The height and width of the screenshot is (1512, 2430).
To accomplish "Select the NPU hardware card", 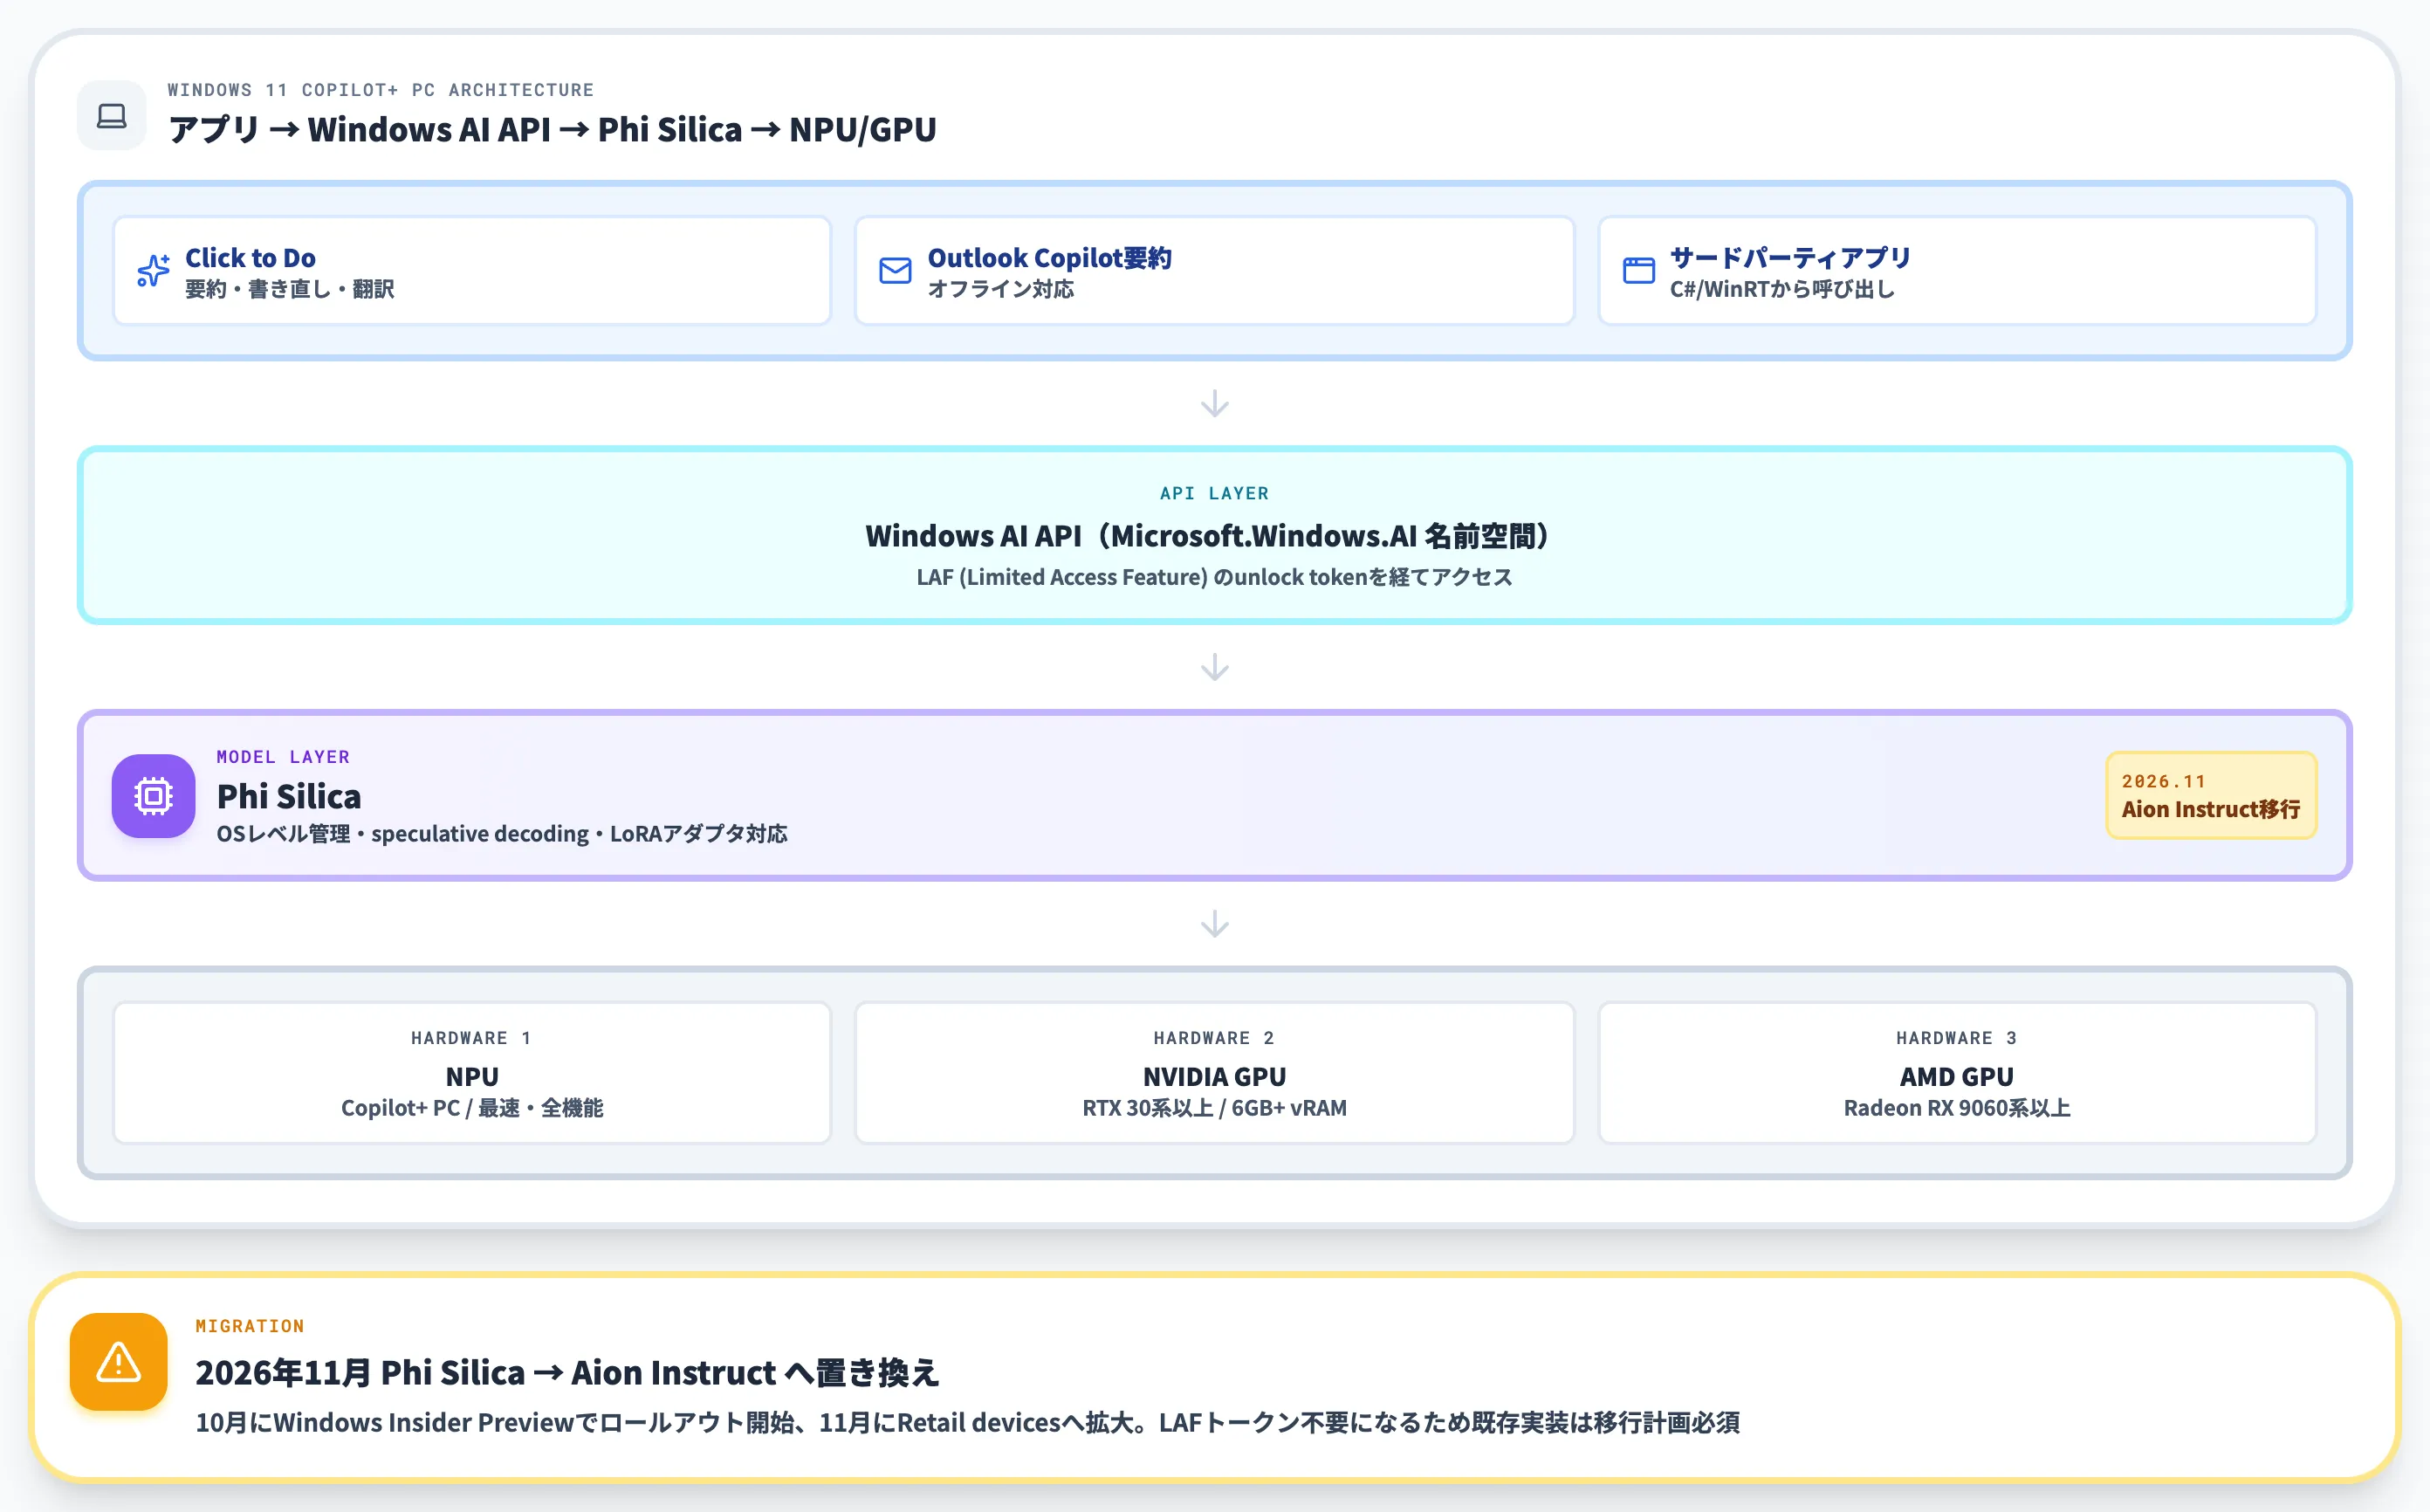I will (x=472, y=1072).
